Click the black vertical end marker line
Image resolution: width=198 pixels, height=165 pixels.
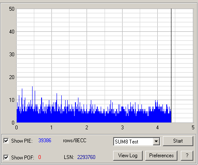pos(171,66)
